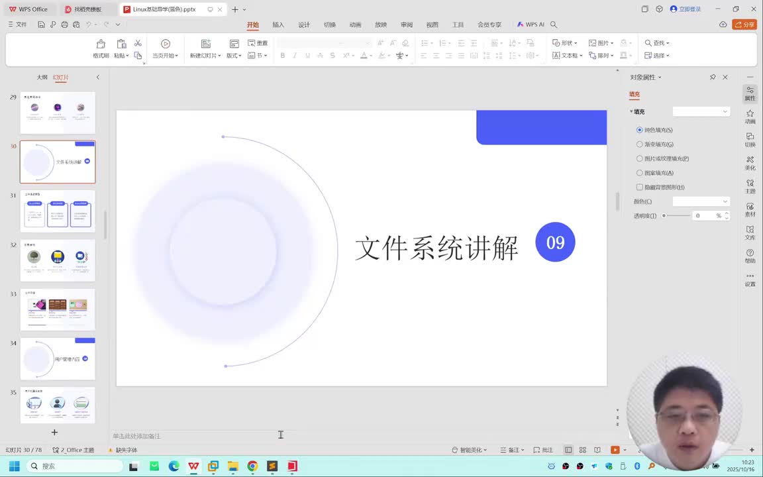Screen dimensions: 763x477
Task: Open the Animation (动画) sidebar panel
Action: pos(750,117)
